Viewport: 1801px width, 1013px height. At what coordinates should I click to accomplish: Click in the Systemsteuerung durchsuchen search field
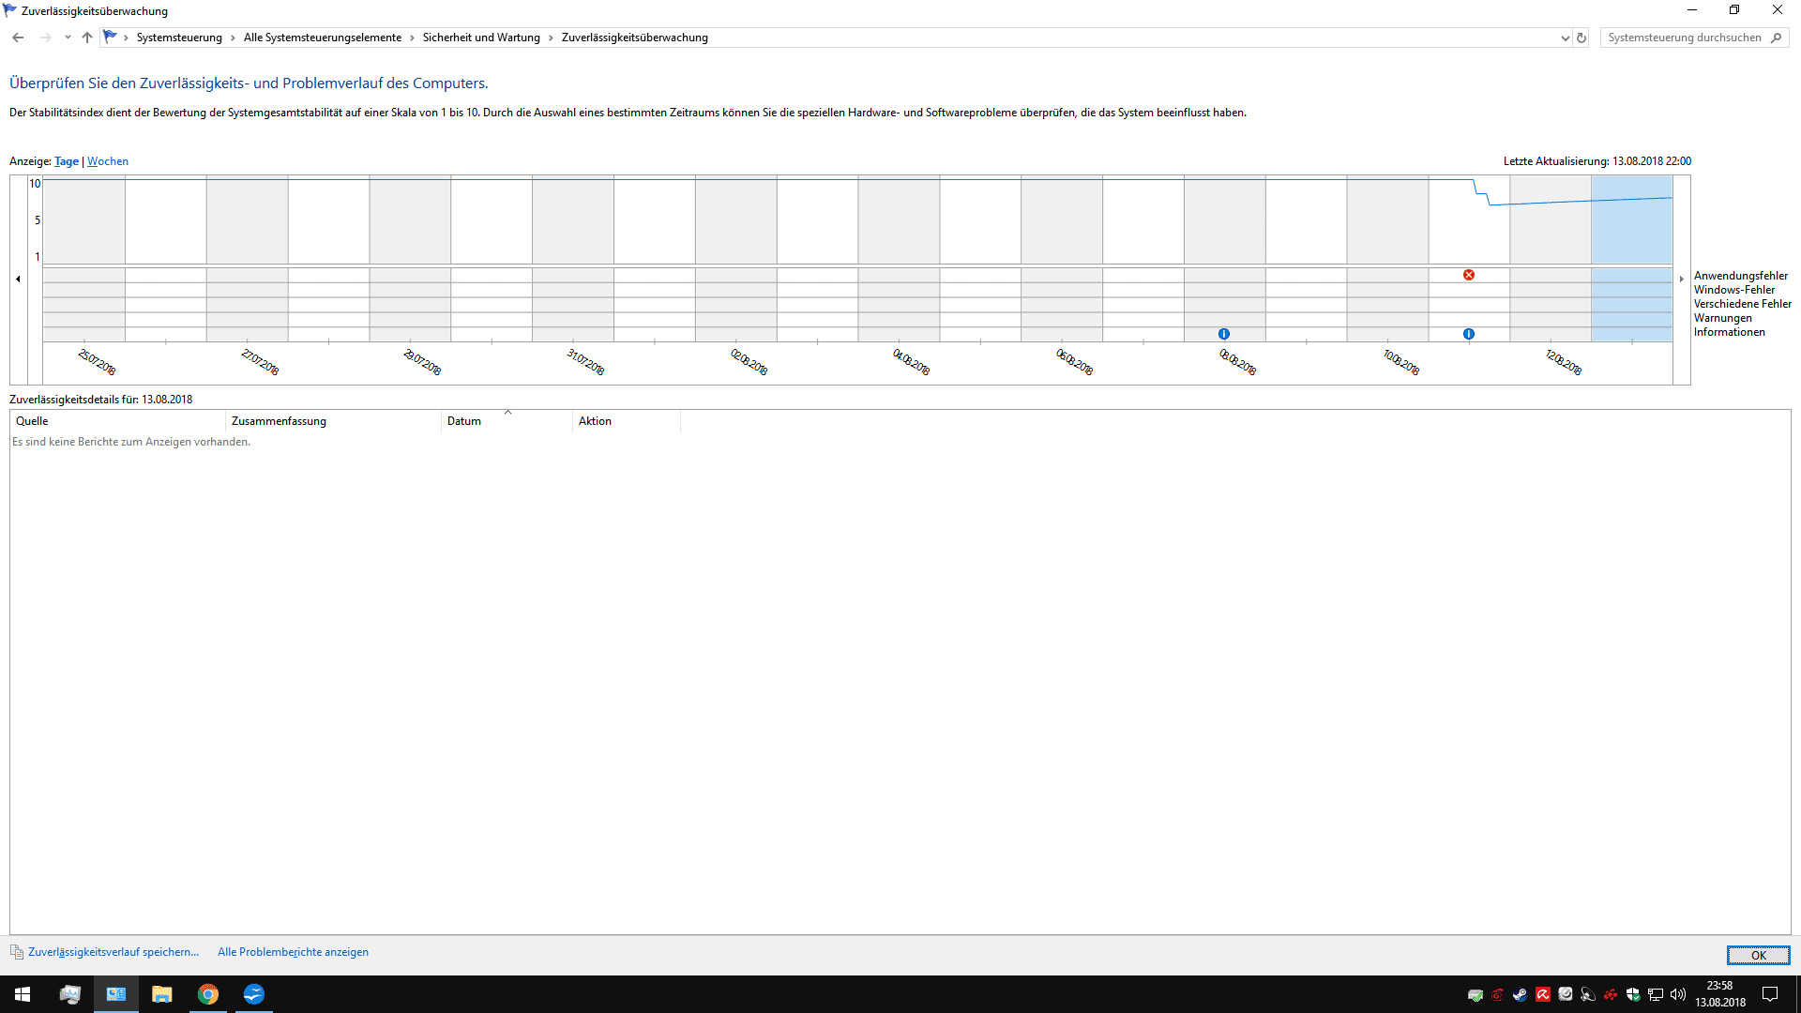[1684, 38]
